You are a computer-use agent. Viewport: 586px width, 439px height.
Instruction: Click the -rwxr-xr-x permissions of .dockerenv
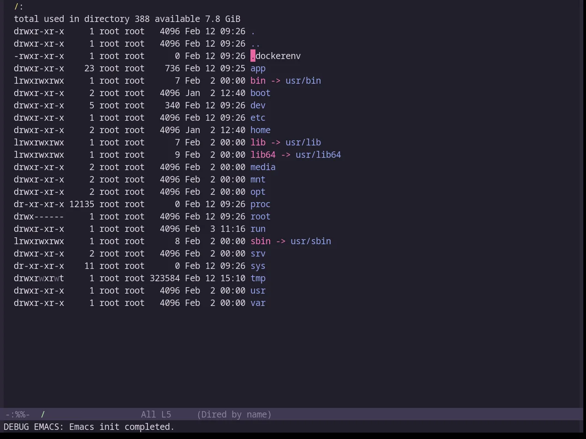tap(39, 56)
